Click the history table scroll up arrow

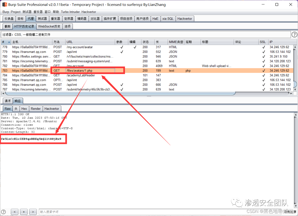coord(295,47)
